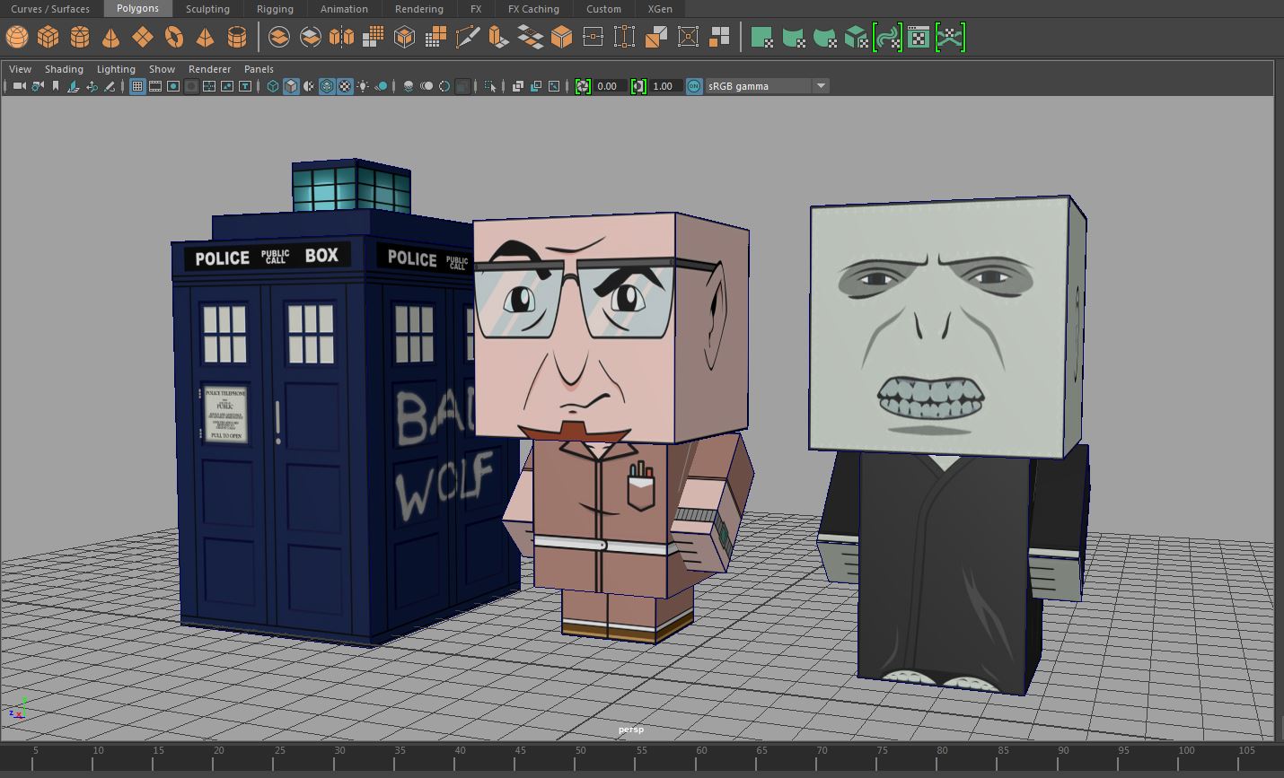Image resolution: width=1284 pixels, height=778 pixels.
Task: Open the View panel menu
Action: [20, 69]
